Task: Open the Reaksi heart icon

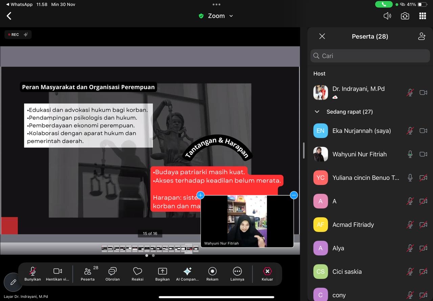Action: [137, 274]
